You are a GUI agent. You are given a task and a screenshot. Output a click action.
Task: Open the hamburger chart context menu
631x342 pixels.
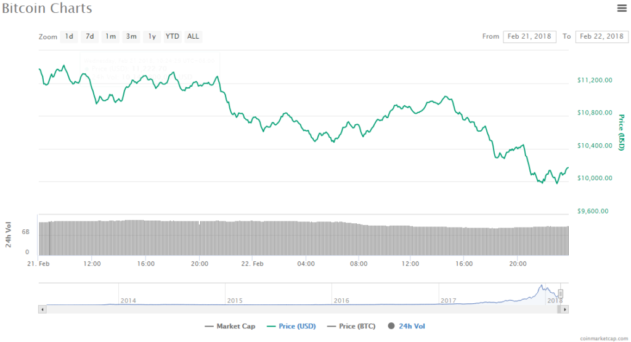[x=621, y=8]
